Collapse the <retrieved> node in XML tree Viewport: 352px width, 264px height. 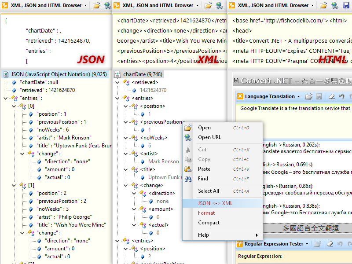click(117, 82)
